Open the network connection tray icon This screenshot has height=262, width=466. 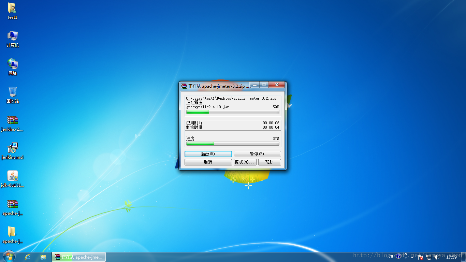[x=429, y=257]
